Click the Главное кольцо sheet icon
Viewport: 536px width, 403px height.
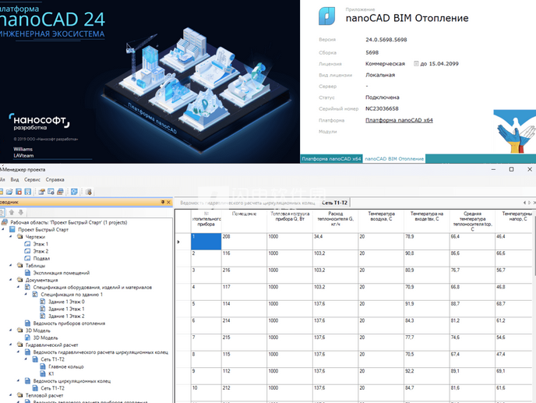tap(43, 366)
